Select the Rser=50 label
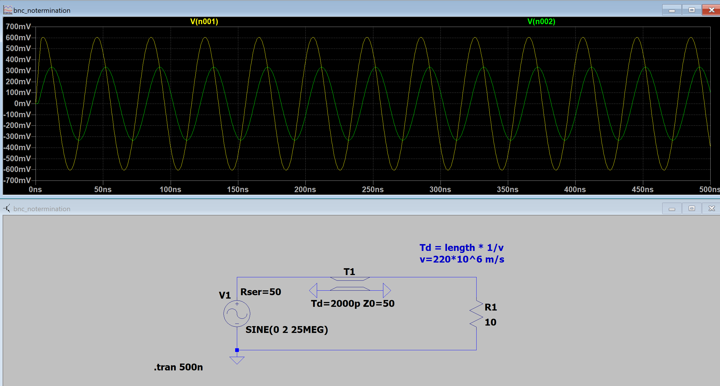 pyautogui.click(x=261, y=292)
